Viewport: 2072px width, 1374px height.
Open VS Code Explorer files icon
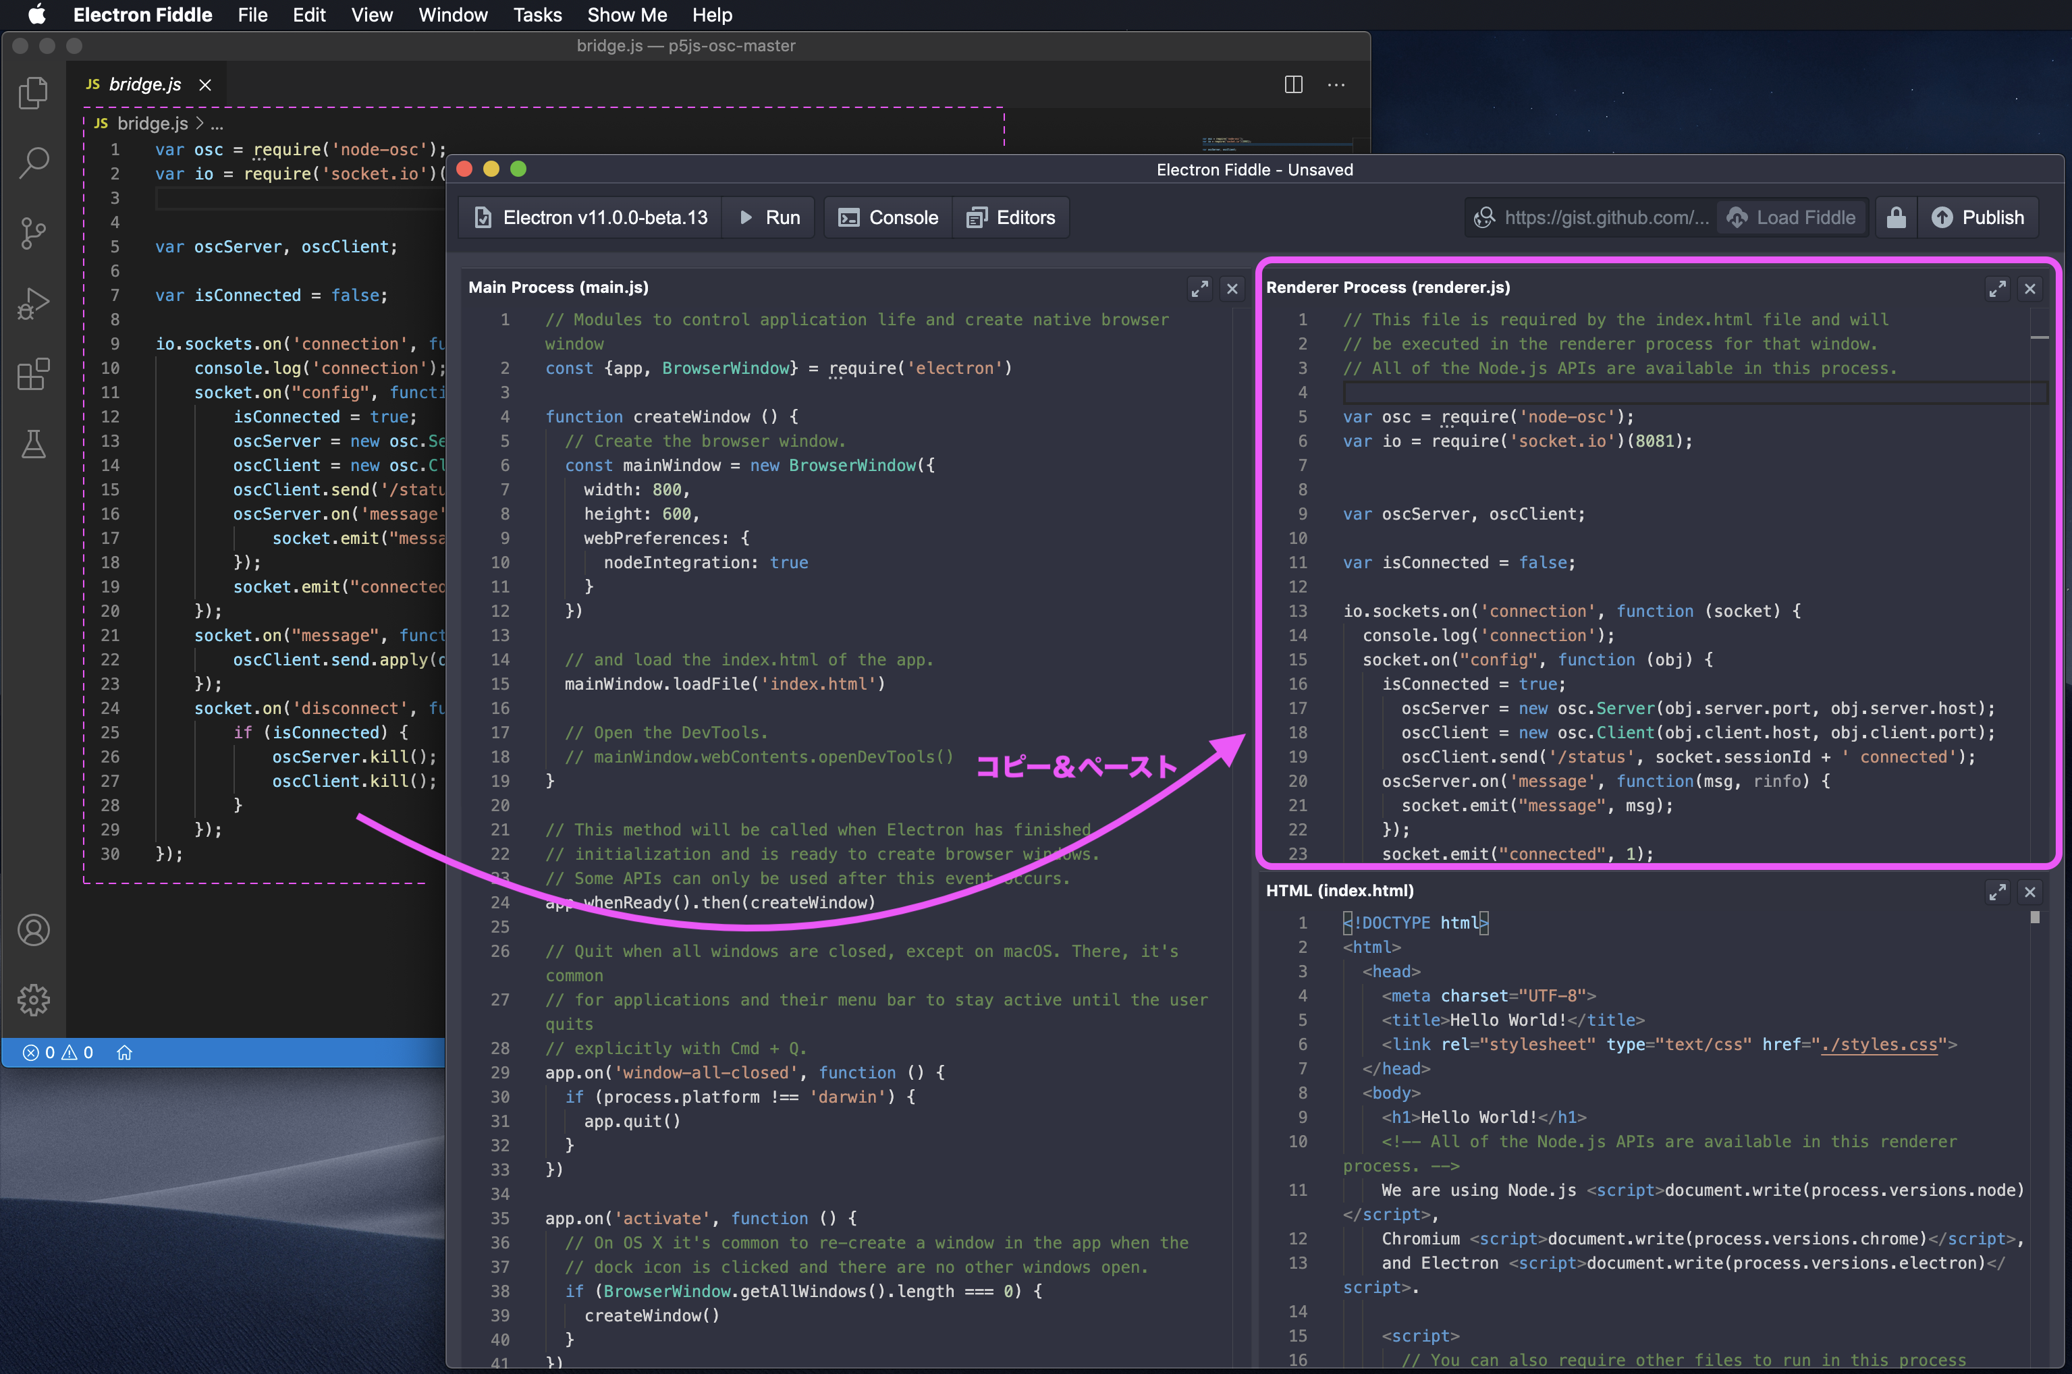coord(33,93)
